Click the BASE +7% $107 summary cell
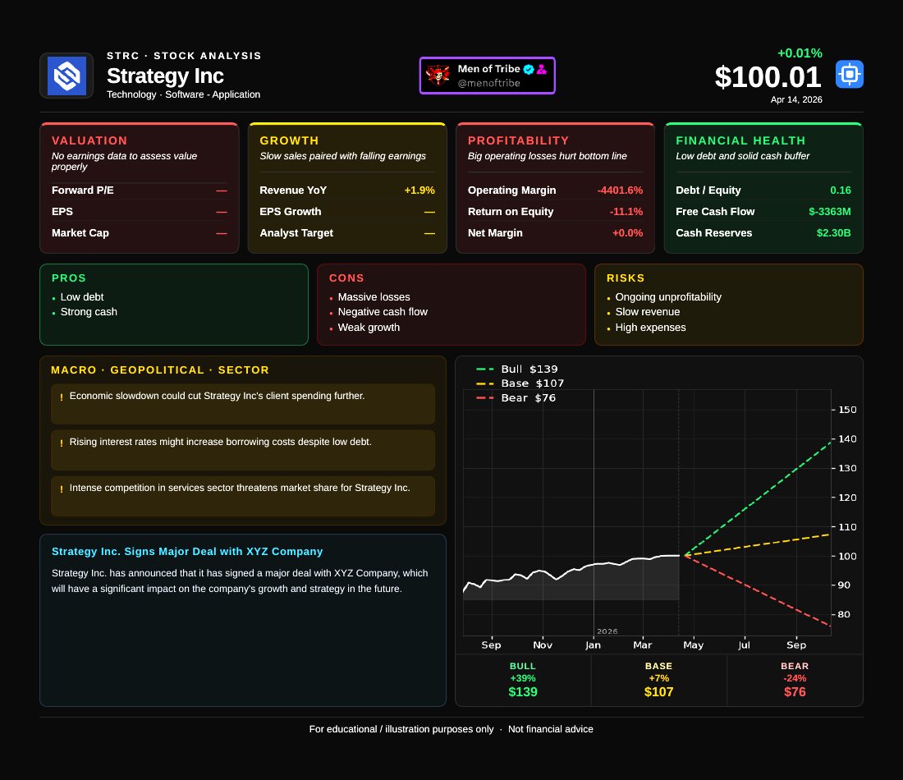Image resolution: width=903 pixels, height=780 pixels. point(659,681)
